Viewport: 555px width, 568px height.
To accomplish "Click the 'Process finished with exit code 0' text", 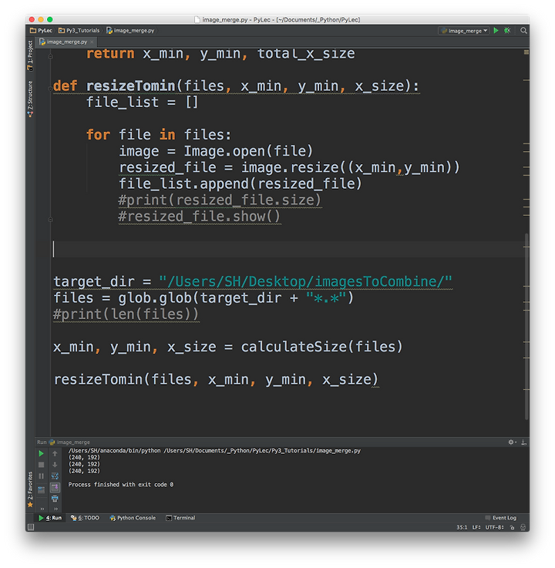I will coord(121,485).
